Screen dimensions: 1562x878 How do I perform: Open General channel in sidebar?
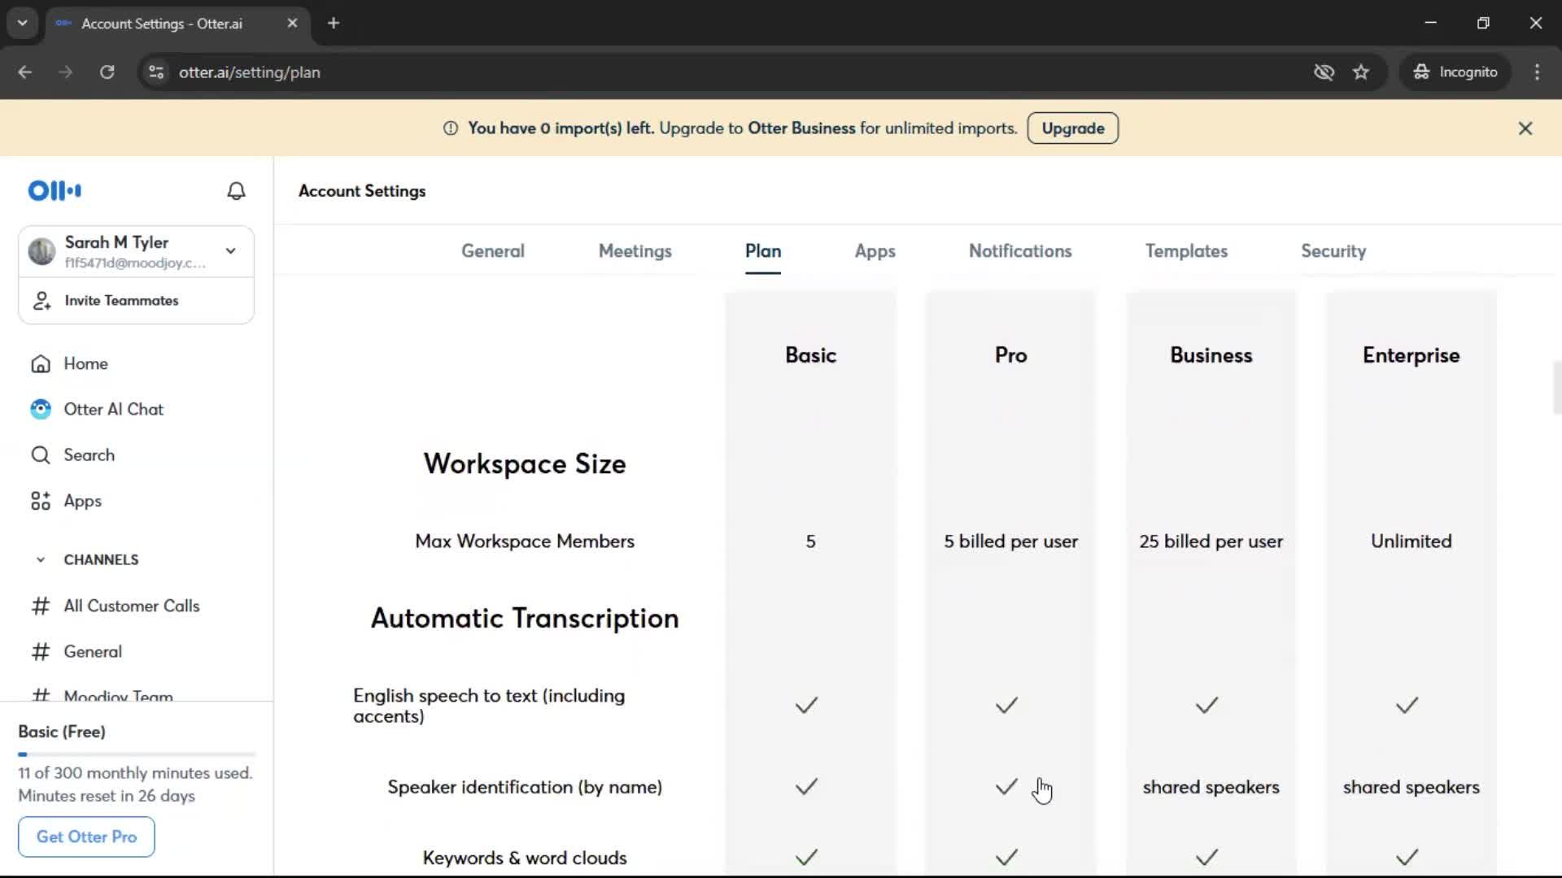point(76,652)
